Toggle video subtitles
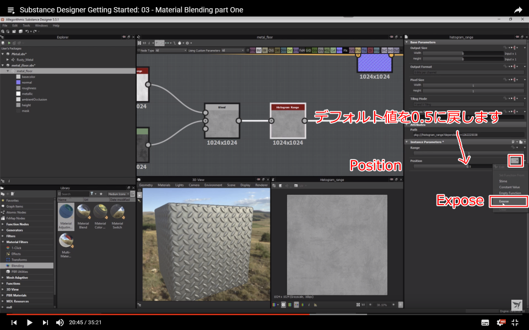The image size is (529, 330). (485, 323)
